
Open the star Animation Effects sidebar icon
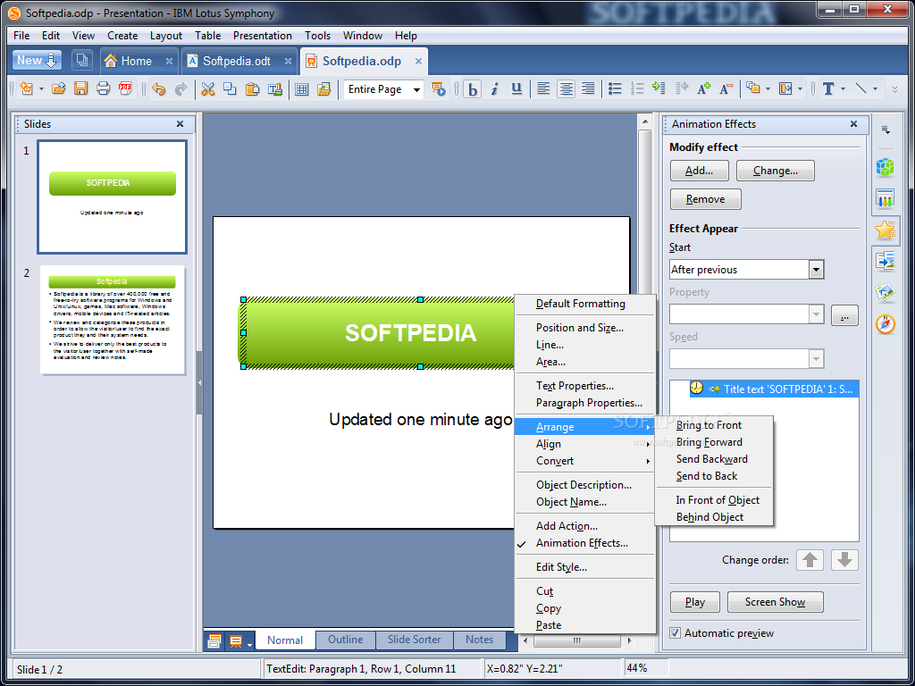886,230
